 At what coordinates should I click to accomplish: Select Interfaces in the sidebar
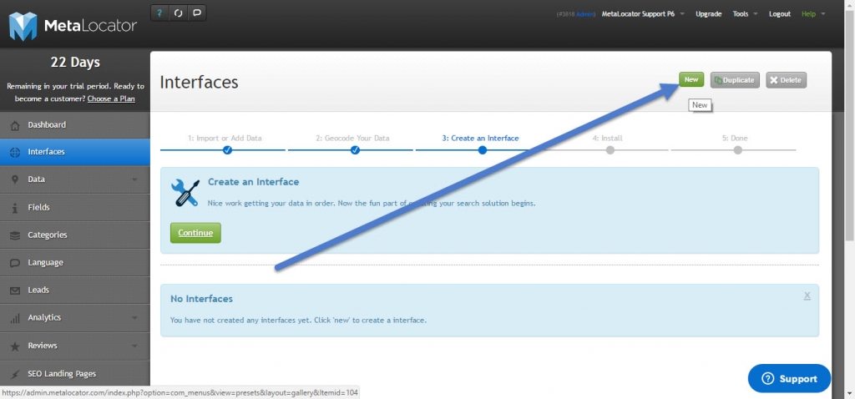pyautogui.click(x=74, y=152)
